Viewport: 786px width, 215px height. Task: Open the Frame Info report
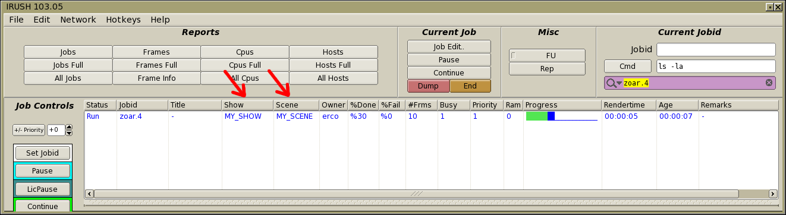tap(156, 78)
